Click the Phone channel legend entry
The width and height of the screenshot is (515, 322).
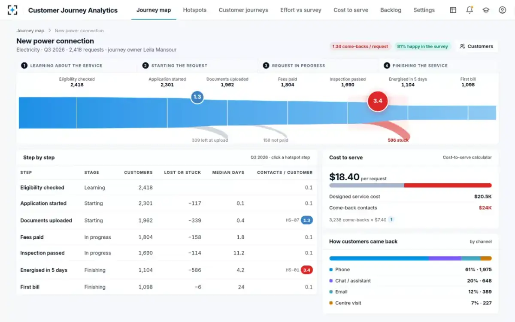[410, 270]
